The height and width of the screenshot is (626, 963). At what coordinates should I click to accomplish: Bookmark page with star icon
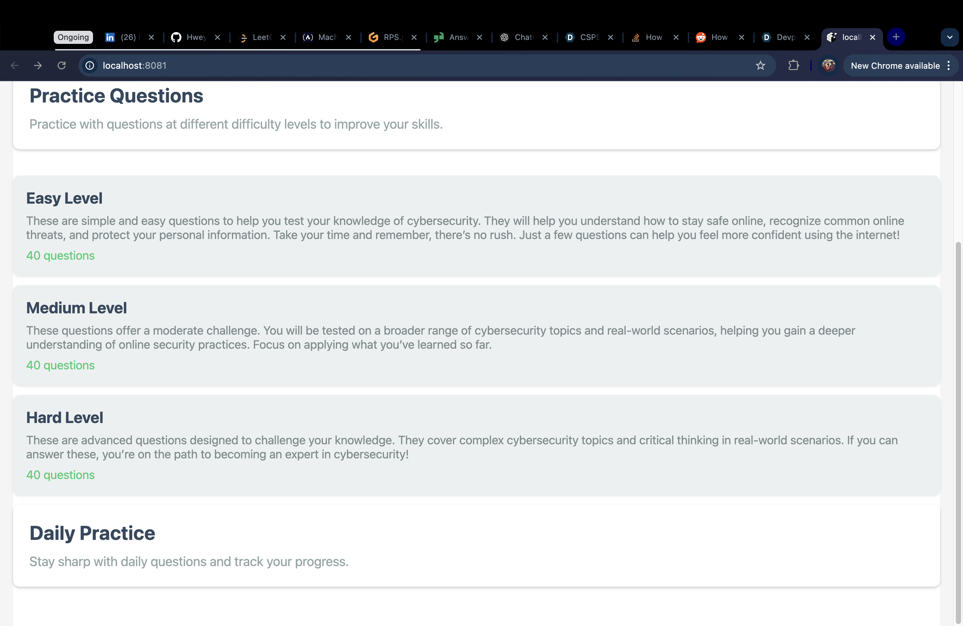click(760, 65)
